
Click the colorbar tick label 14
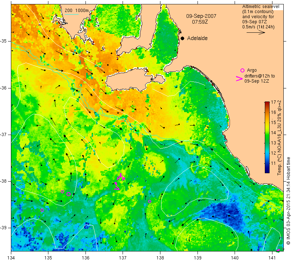[x=274, y=133]
